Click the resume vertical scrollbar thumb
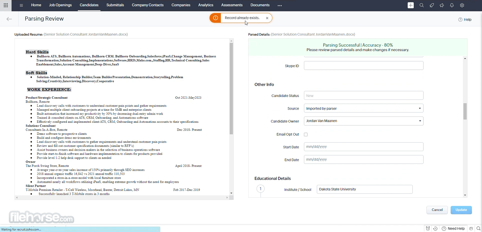Viewport: 482px width, 232px height. click(x=231, y=89)
